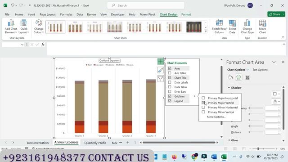Open shadow Color dropdown

(x=276, y=101)
